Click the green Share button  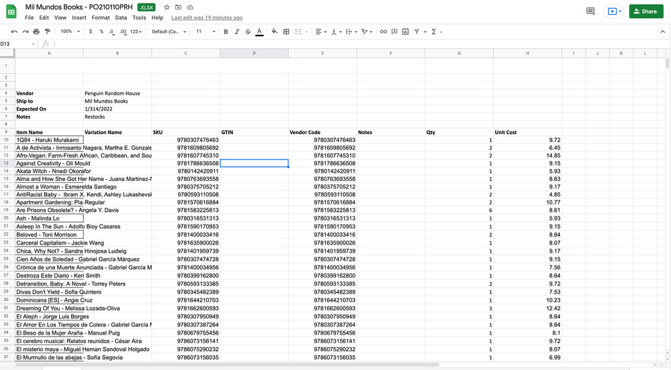point(645,11)
